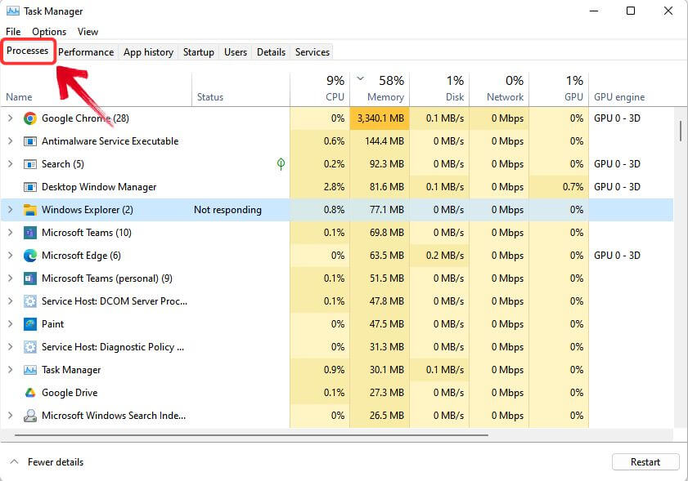Click the power efficiency leaf on Search row
The height and width of the screenshot is (481, 688).
(281, 164)
